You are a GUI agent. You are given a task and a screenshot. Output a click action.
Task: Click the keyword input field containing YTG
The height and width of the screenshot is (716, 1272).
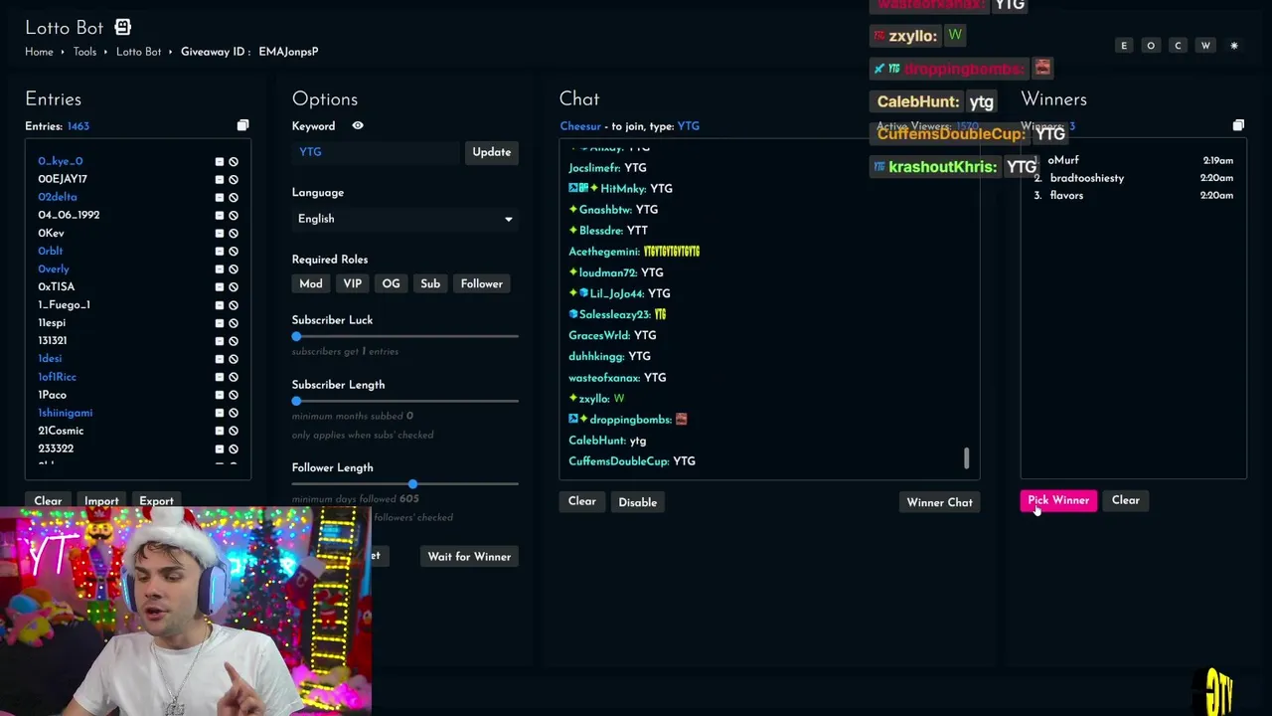[376, 152]
